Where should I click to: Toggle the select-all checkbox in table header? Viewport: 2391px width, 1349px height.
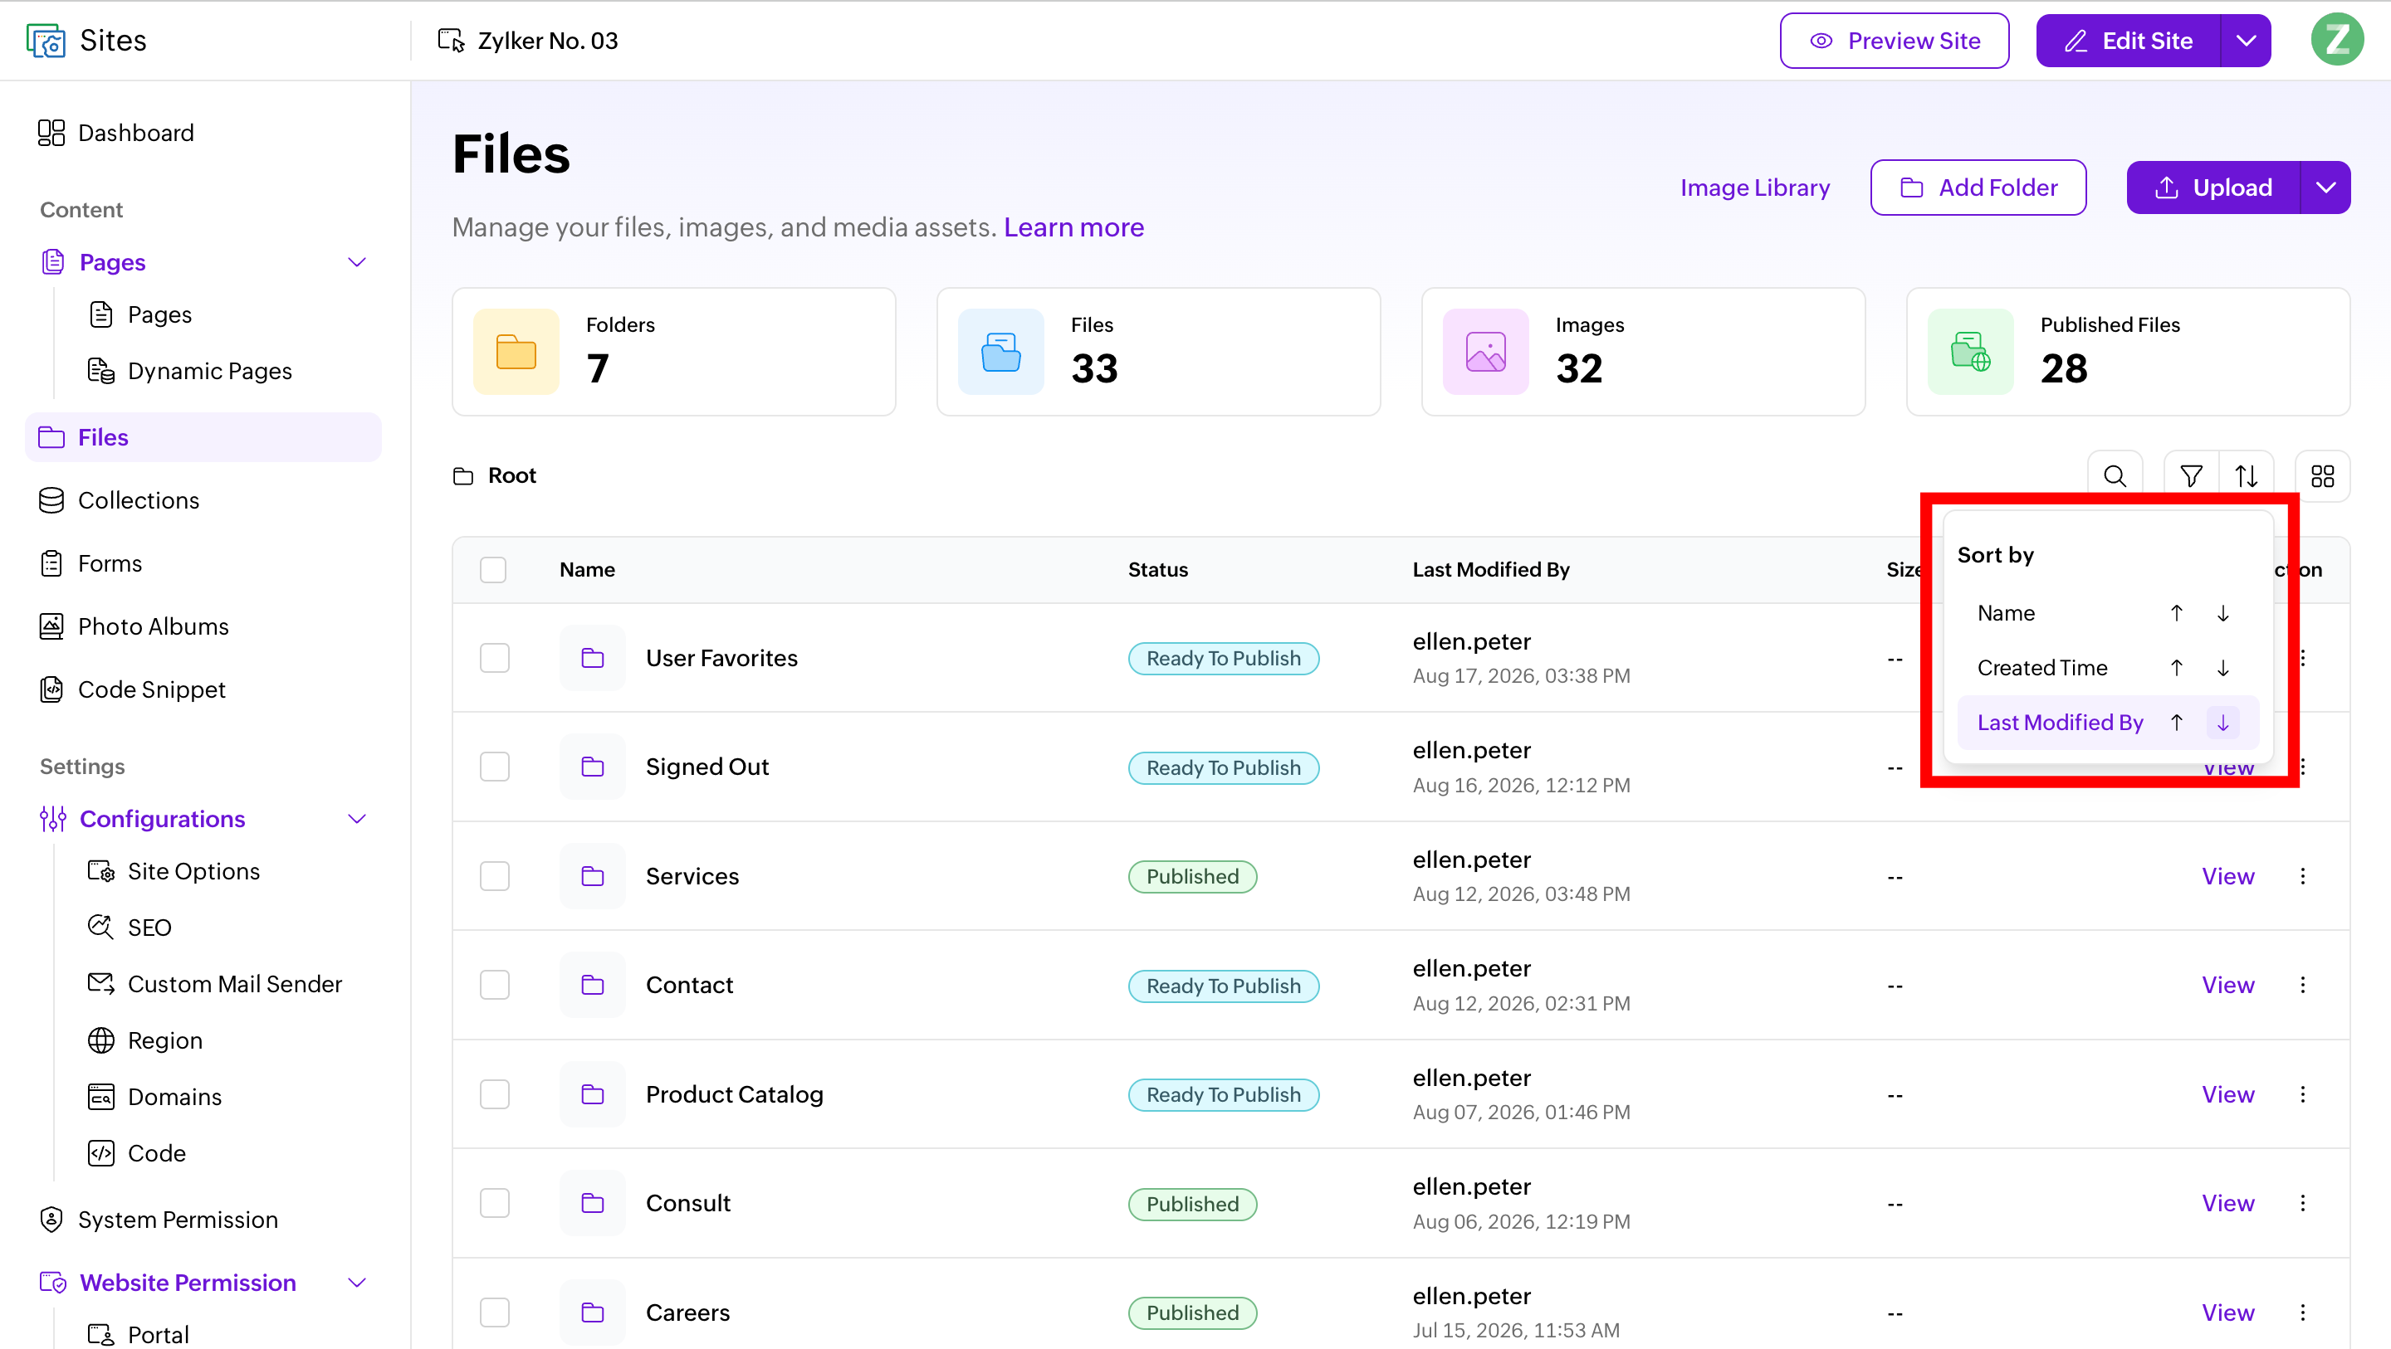point(493,570)
